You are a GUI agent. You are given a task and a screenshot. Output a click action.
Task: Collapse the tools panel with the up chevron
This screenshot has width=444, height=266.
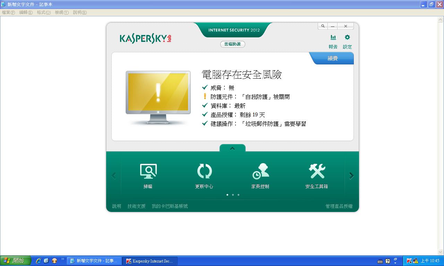(x=232, y=149)
